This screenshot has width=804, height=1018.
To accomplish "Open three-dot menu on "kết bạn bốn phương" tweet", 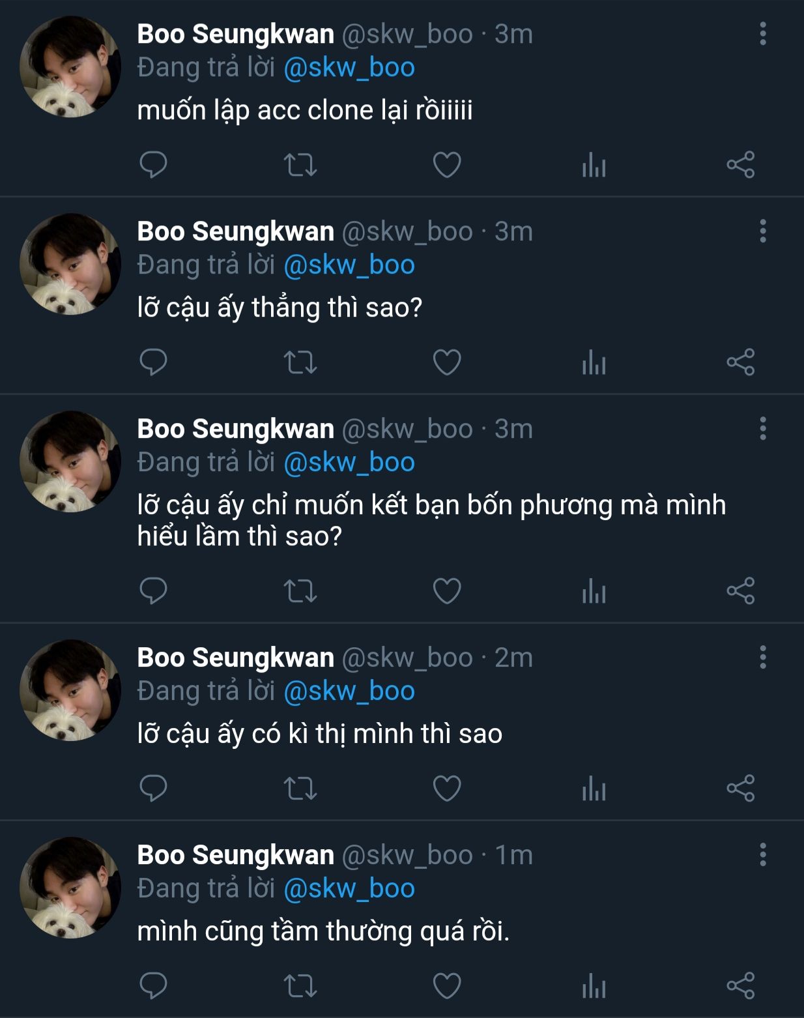I will click(x=763, y=429).
